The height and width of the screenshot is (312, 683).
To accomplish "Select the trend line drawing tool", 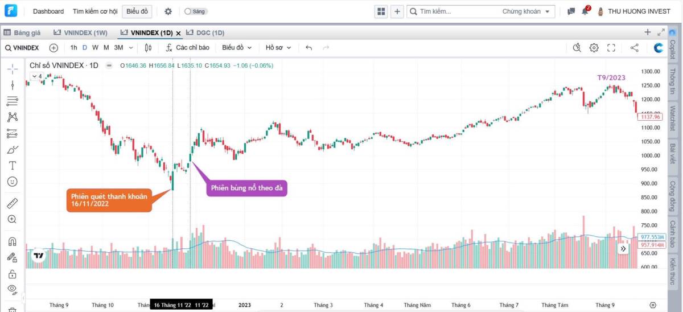I will tap(13, 85).
